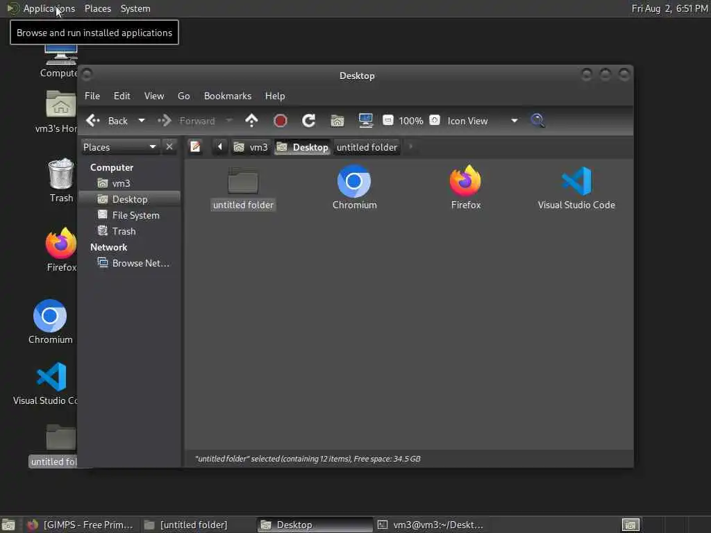This screenshot has width=711, height=533.
Task: Toggle text location entry pencil icon
Action: coord(195,147)
